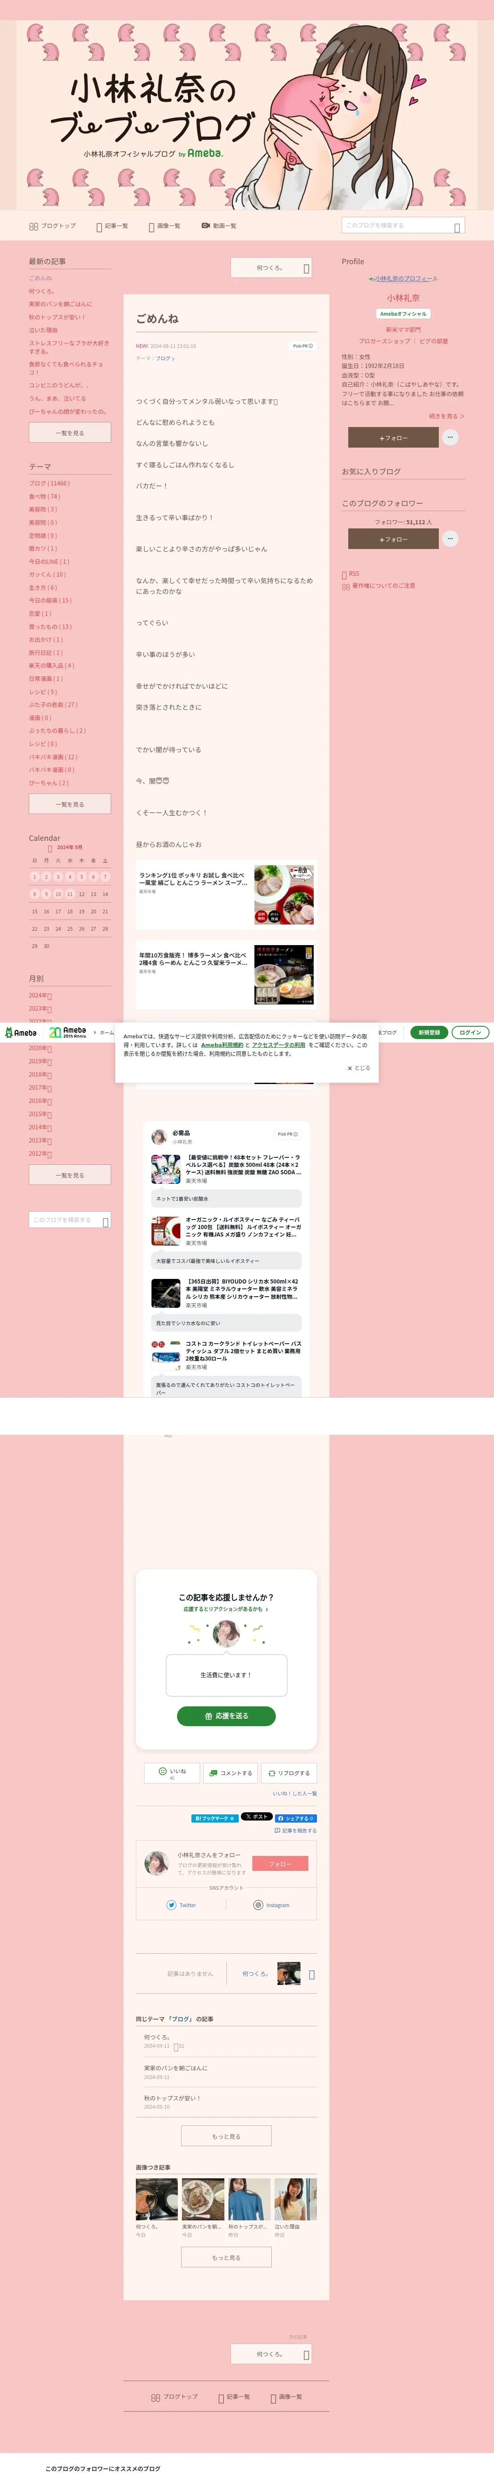The height and width of the screenshot is (2473, 494).
Task: Expand the 2015年 monthly archive
Action: (x=40, y=1114)
